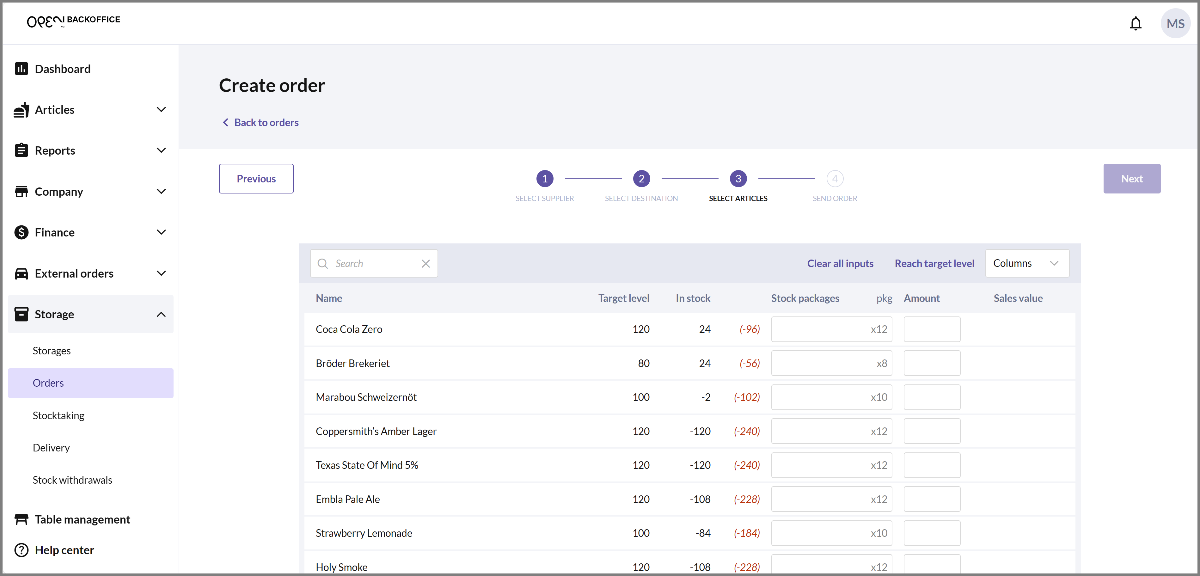The height and width of the screenshot is (576, 1200).
Task: Click Coca Cola Zero stock packages field
Action: pyautogui.click(x=831, y=329)
